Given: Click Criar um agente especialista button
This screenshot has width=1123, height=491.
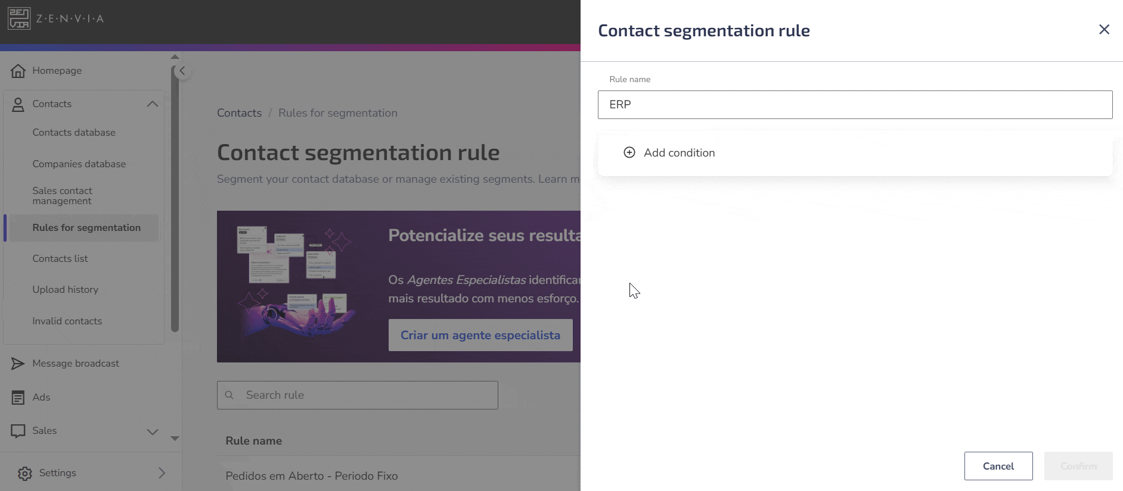Looking at the screenshot, I should tap(480, 335).
